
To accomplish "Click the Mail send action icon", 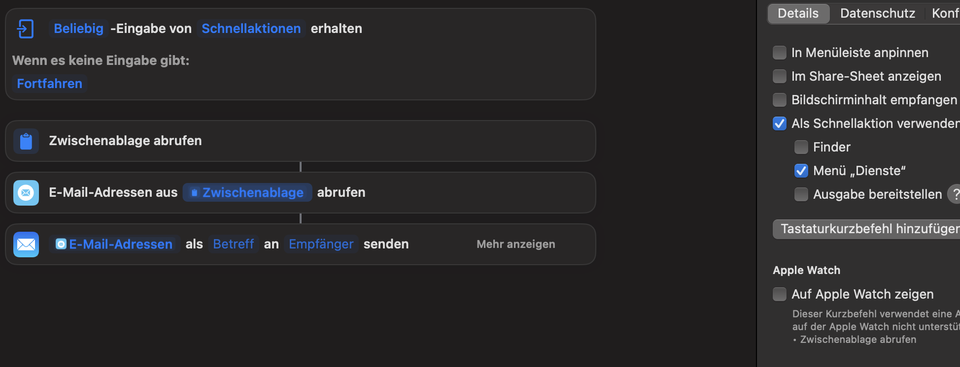I will coord(26,245).
